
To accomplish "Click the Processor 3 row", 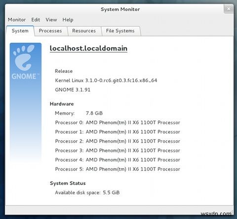I will click(x=118, y=151).
